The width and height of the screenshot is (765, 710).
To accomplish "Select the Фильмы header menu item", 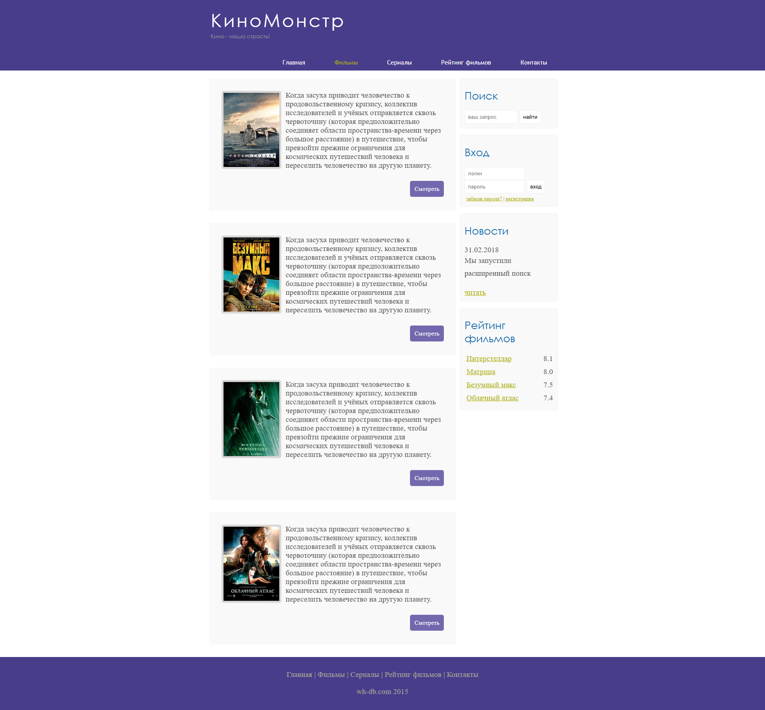I will (x=346, y=63).
